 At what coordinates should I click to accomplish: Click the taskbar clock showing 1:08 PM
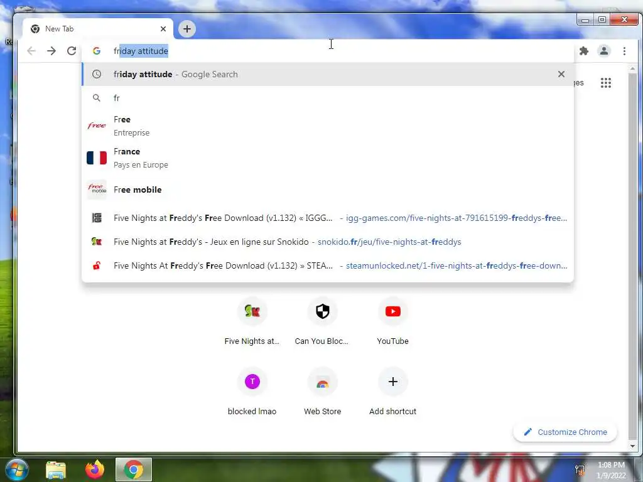point(611,470)
